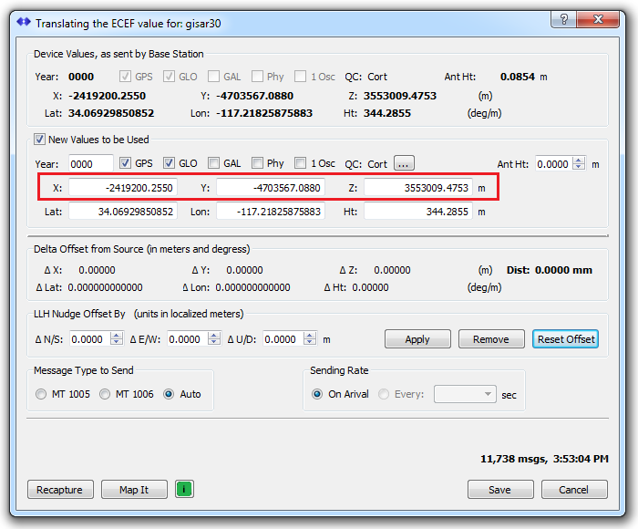Toggle New Values to be Used checkbox
This screenshot has width=638, height=529.
39,140
